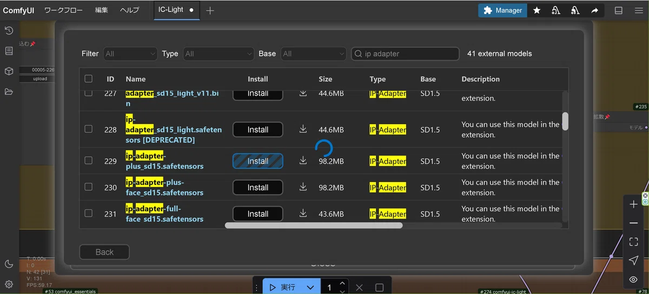
Task: Click the star icon in top bar
Action: tap(537, 10)
